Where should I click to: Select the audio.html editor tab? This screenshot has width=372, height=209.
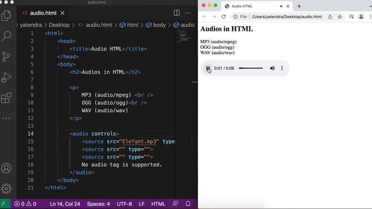[x=44, y=13]
